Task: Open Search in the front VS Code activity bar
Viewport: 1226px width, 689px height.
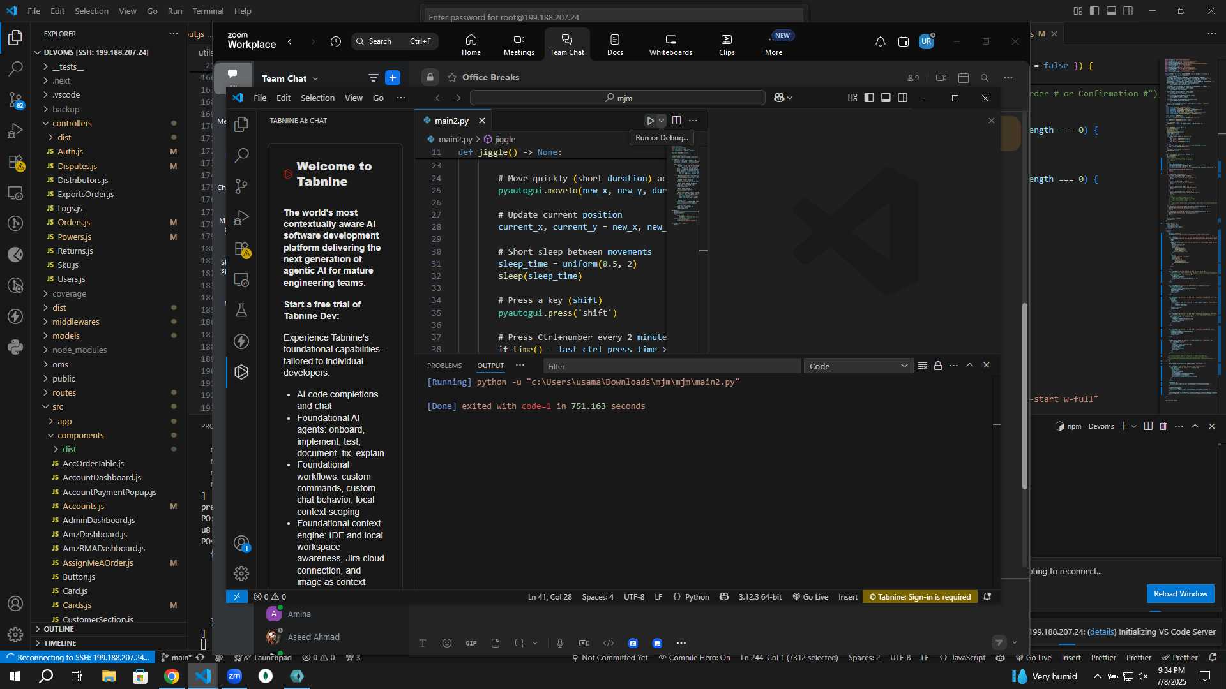Action: pos(241,155)
